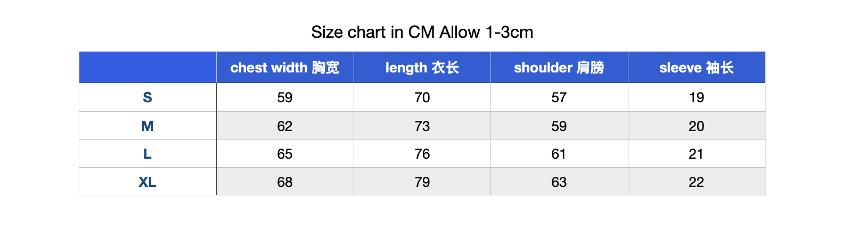The image size is (851, 229).
Task: Click the empty top-left header cell
Action: [x=148, y=68]
